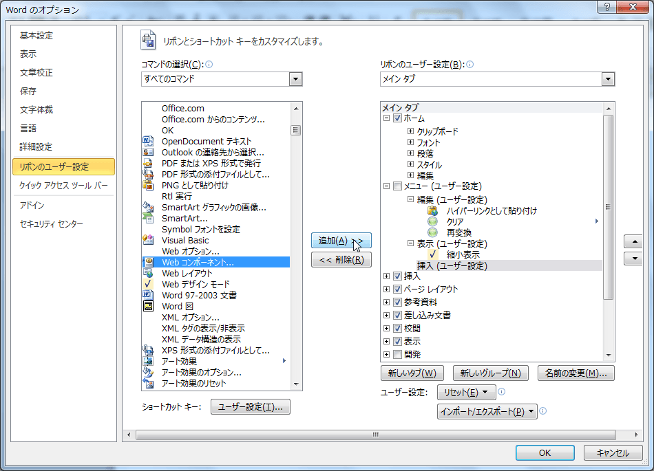The image size is (654, 471).
Task: Uncheck the ホーム tab checkbox
Action: pyautogui.click(x=397, y=118)
